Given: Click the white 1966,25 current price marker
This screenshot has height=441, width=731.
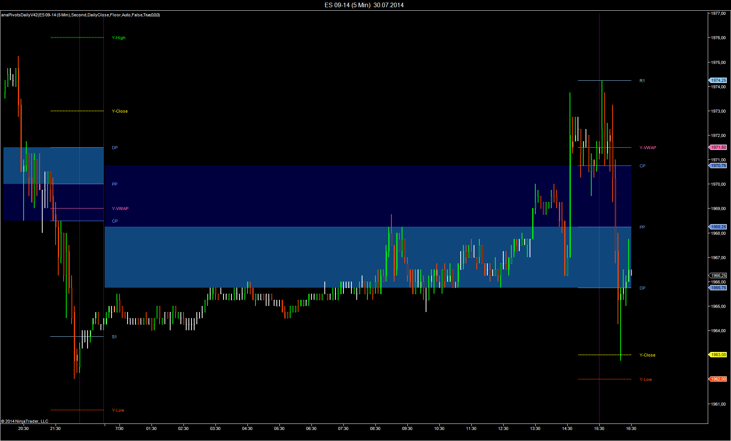Looking at the screenshot, I should (x=718, y=275).
